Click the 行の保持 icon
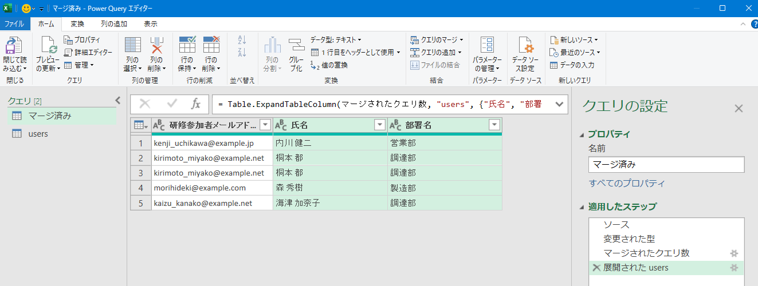The image size is (758, 286). point(187,45)
